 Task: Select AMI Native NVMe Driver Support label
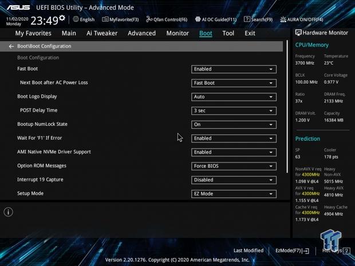click(x=54, y=152)
